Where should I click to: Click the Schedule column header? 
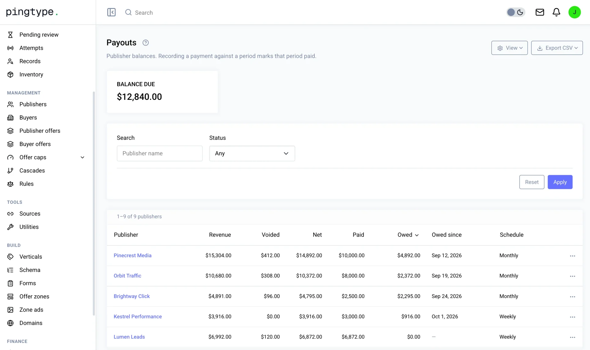point(511,235)
